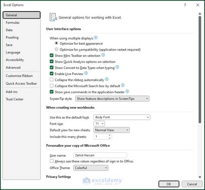Close the Excel Options dialog
This screenshot has height=190, width=205.
click(198, 5)
